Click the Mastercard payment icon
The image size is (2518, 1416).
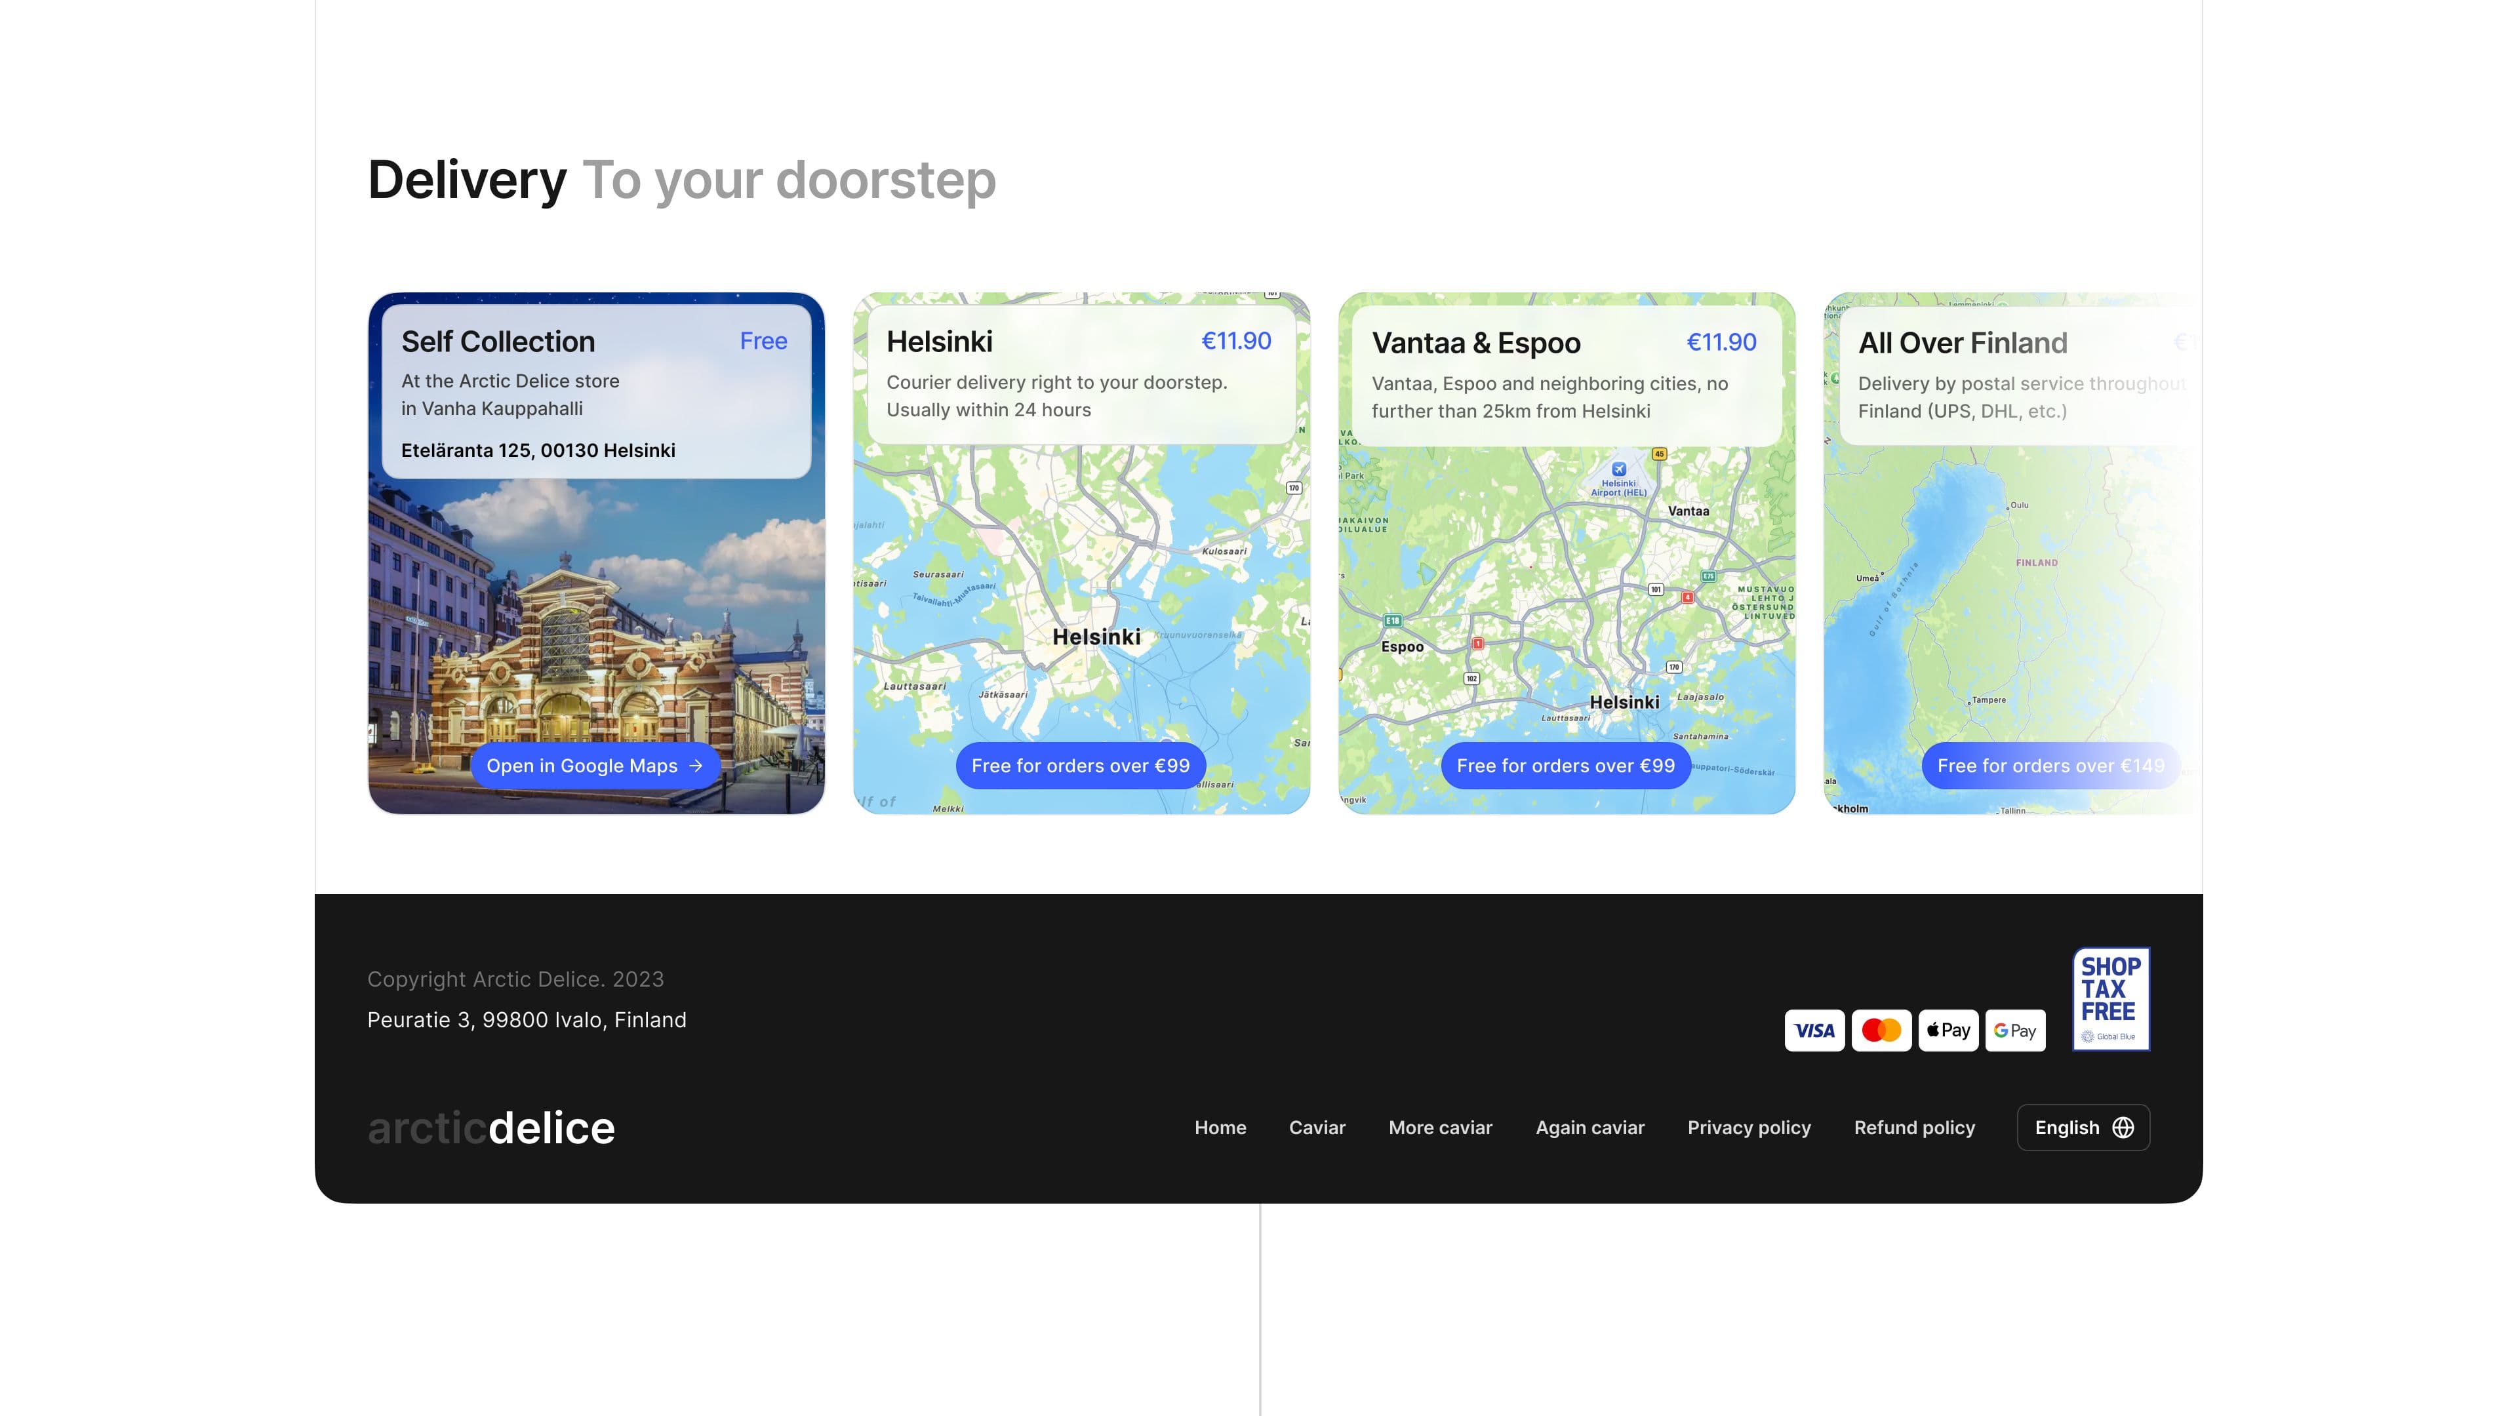[x=1880, y=1029]
